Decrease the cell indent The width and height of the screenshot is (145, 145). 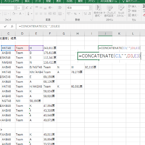pos(50,14)
